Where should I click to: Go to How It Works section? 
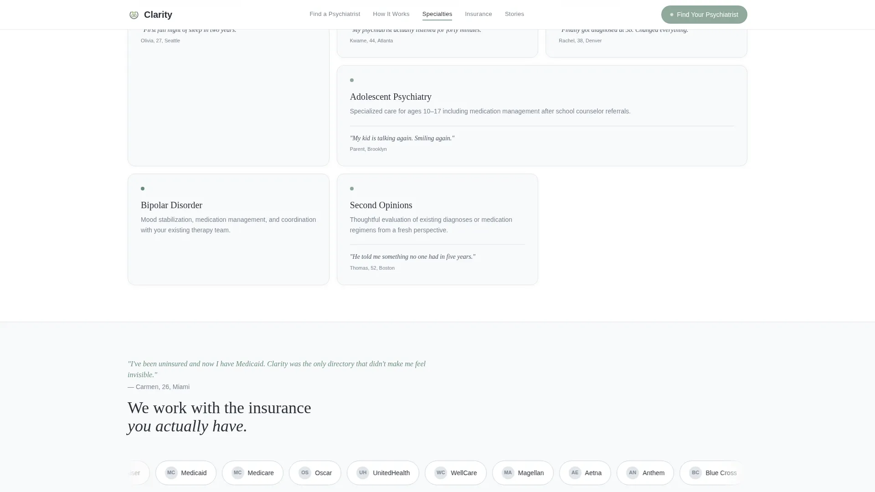tap(391, 14)
